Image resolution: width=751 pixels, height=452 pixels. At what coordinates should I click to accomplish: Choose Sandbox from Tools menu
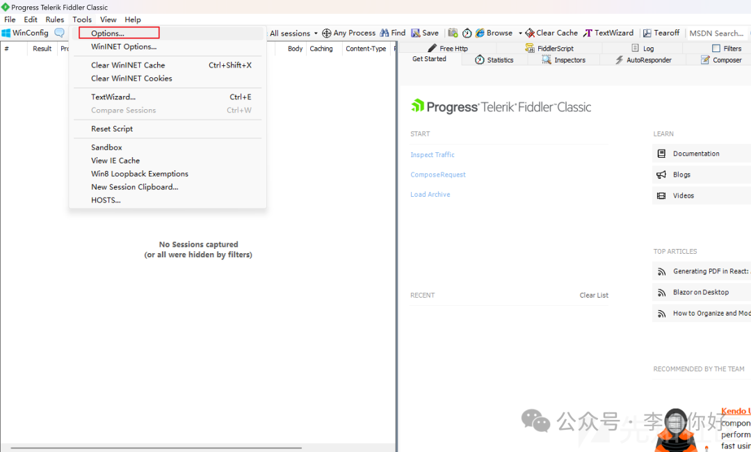point(168,147)
